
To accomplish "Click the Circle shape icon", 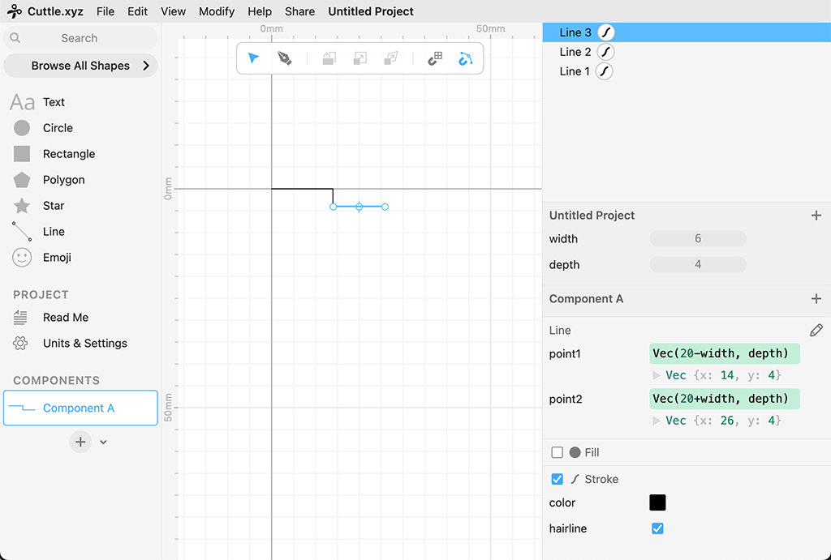I will [x=22, y=128].
